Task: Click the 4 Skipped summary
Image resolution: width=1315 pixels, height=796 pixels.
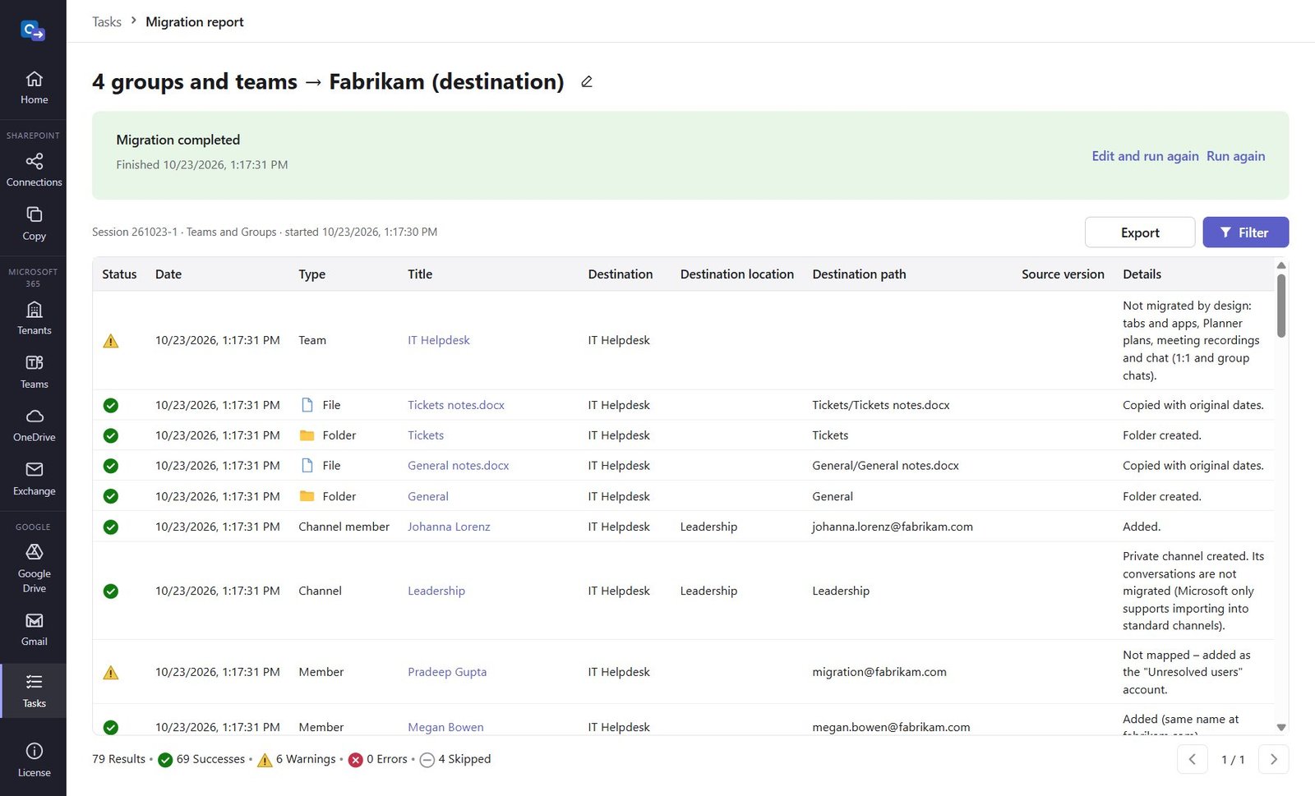Action: pos(454,759)
